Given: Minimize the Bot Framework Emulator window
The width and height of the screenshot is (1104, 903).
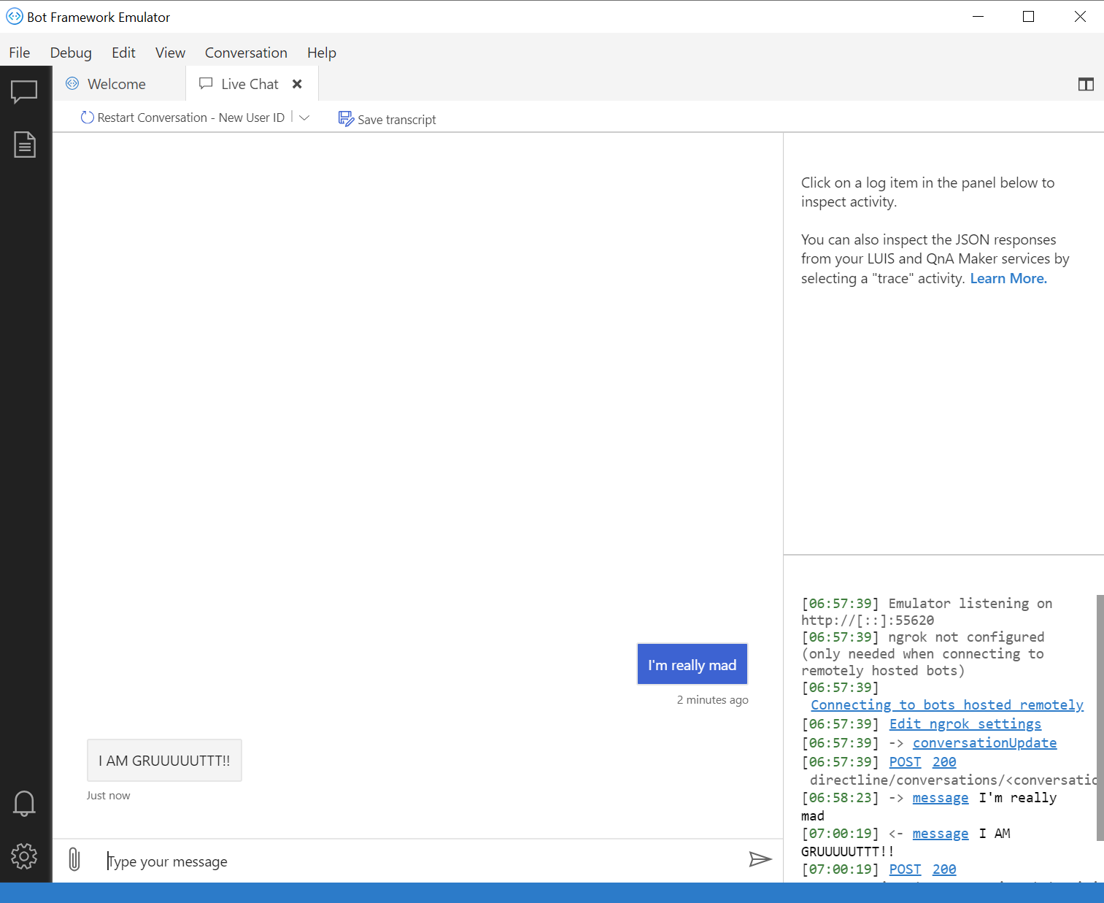Looking at the screenshot, I should 978,16.
